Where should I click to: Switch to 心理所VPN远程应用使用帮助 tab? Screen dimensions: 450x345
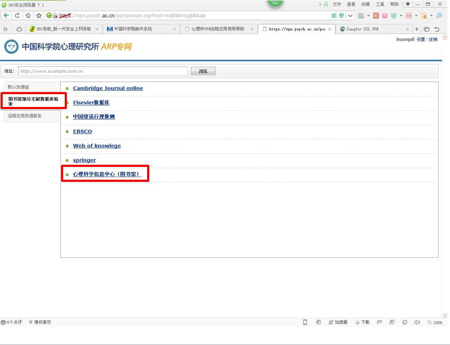tap(219, 29)
